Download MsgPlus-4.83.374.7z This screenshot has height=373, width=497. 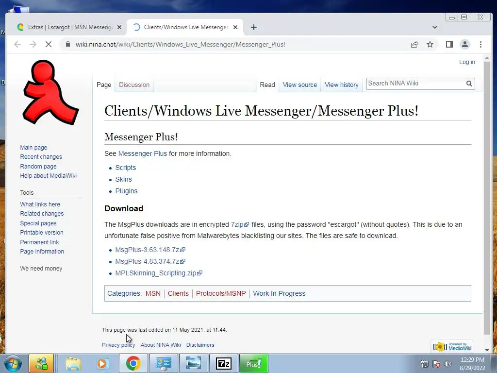click(x=150, y=261)
